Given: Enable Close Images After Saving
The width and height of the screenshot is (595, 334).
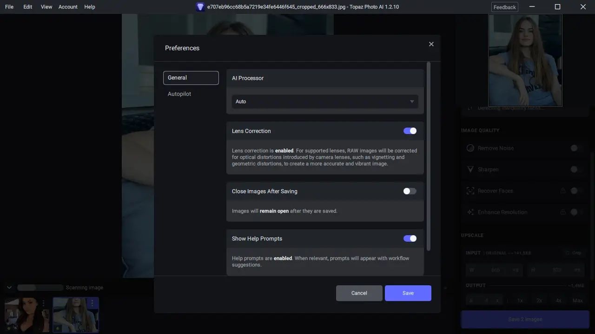Looking at the screenshot, I should click(410, 191).
